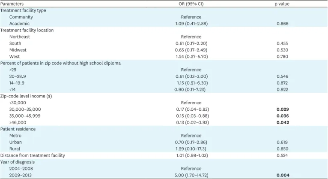Click the 'Urban' row label

point(15,142)
